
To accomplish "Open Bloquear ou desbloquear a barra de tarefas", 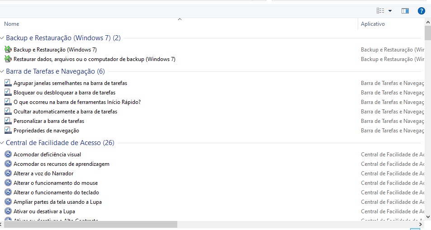I will pyautogui.click(x=64, y=93).
